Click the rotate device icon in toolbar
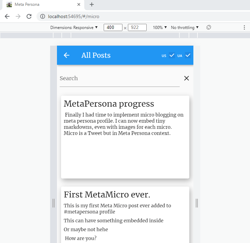The image size is (250, 243). pyautogui.click(x=209, y=27)
